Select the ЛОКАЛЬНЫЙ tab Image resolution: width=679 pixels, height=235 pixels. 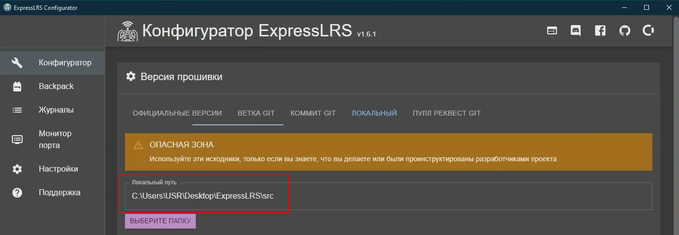pyautogui.click(x=374, y=113)
